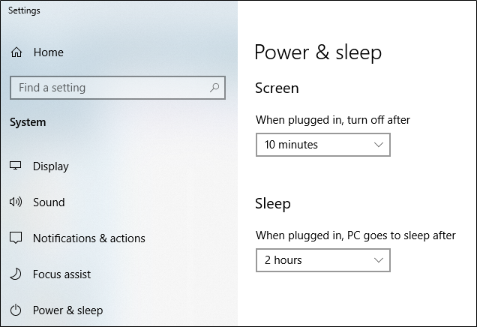Open the 2 hours sleep dropdown
The image size is (477, 327).
(x=323, y=260)
